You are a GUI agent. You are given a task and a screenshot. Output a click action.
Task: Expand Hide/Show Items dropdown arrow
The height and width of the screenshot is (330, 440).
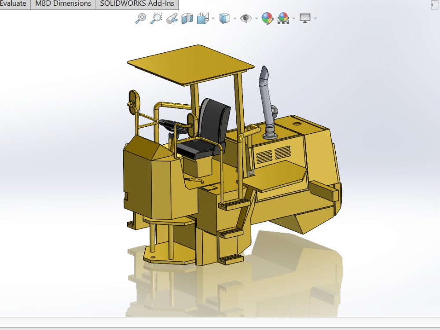pos(257,18)
